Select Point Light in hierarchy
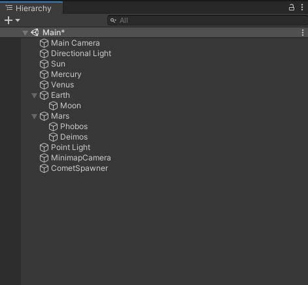The image size is (308, 285). (71, 147)
